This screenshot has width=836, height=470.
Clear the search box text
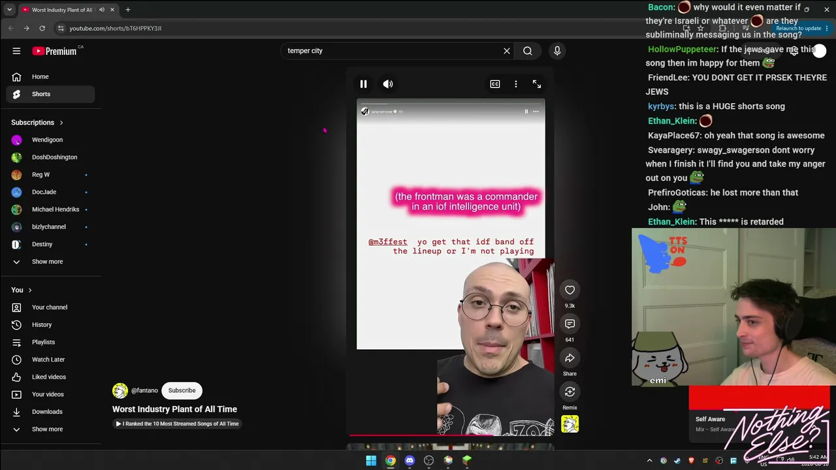click(506, 51)
